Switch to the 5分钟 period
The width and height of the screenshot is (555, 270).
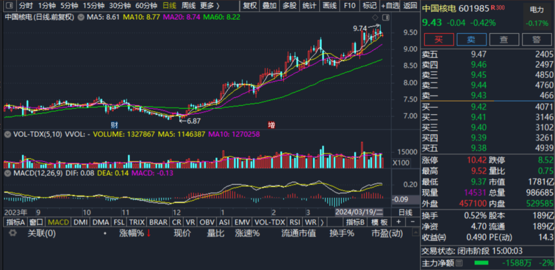click(x=69, y=6)
